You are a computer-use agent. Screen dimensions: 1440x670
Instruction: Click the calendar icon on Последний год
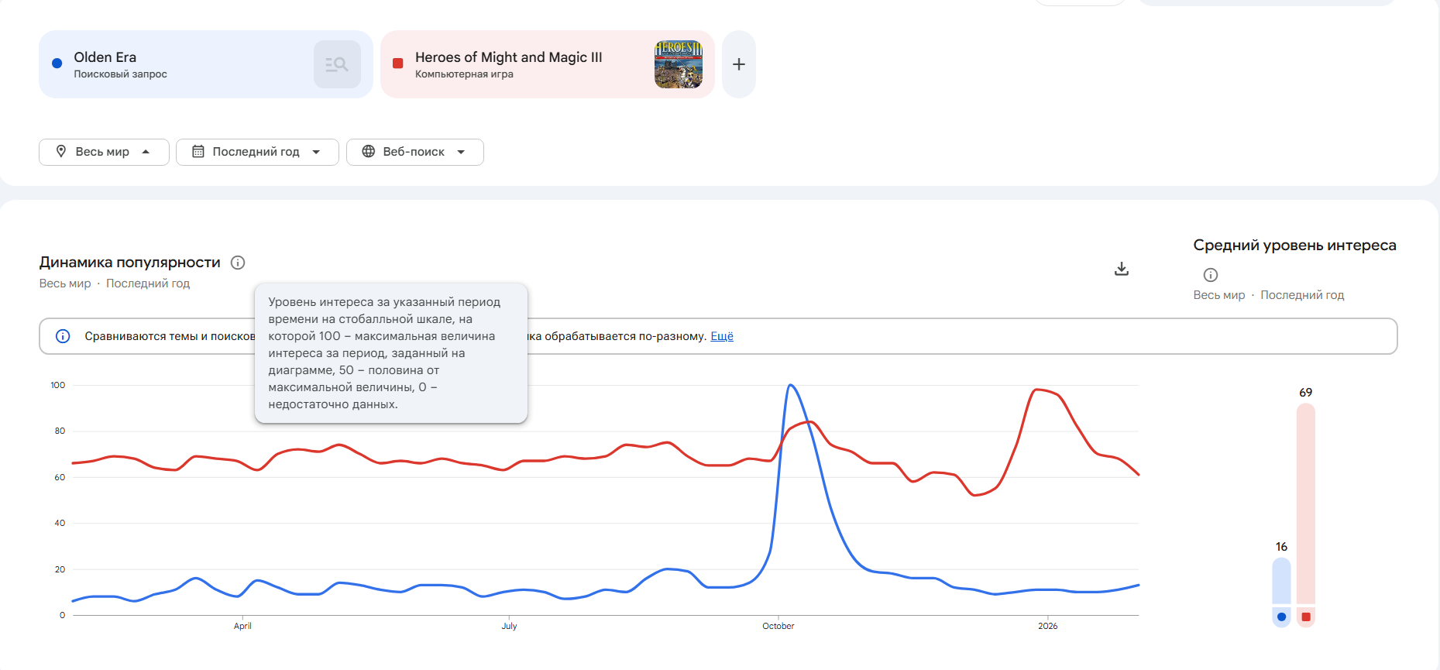(x=198, y=152)
